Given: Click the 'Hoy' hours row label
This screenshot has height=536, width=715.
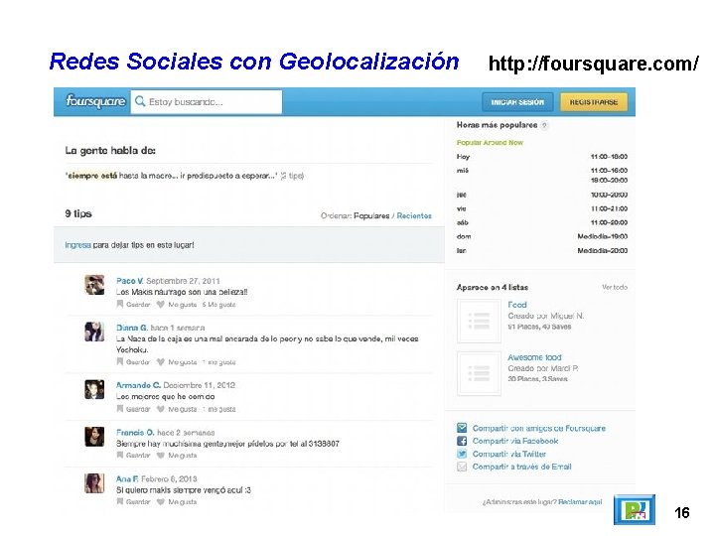Looking at the screenshot, I should (463, 157).
